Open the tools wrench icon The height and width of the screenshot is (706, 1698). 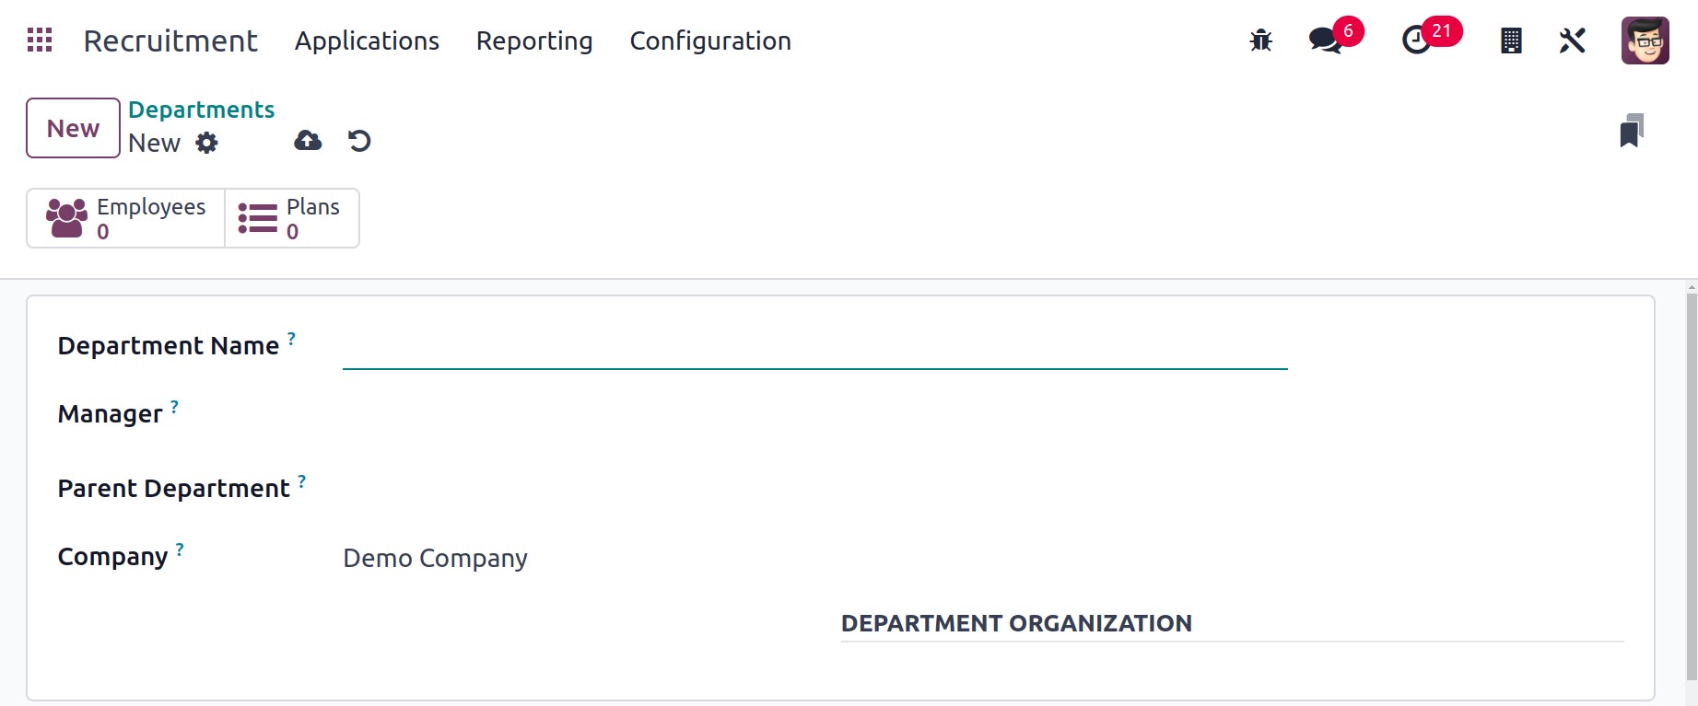pyautogui.click(x=1572, y=41)
